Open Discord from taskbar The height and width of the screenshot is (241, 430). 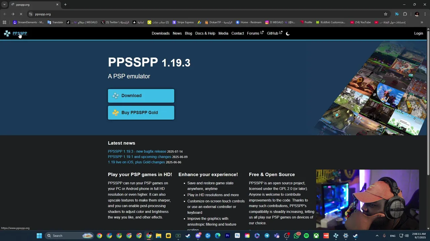pyautogui.click(x=198, y=236)
